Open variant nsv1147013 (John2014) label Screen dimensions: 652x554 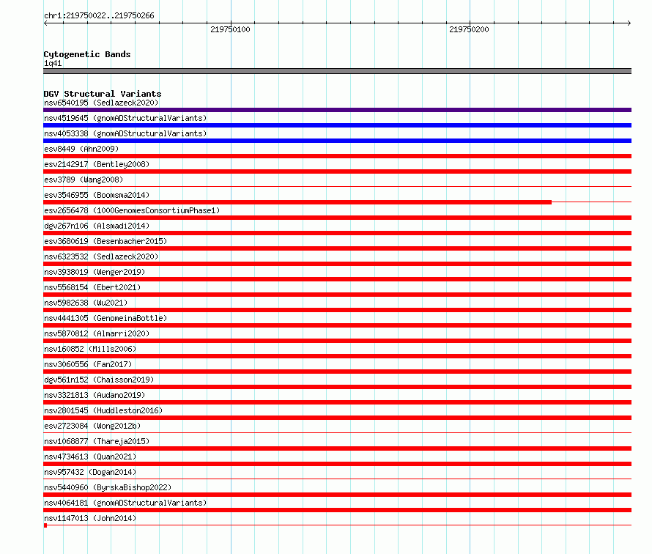pos(90,518)
